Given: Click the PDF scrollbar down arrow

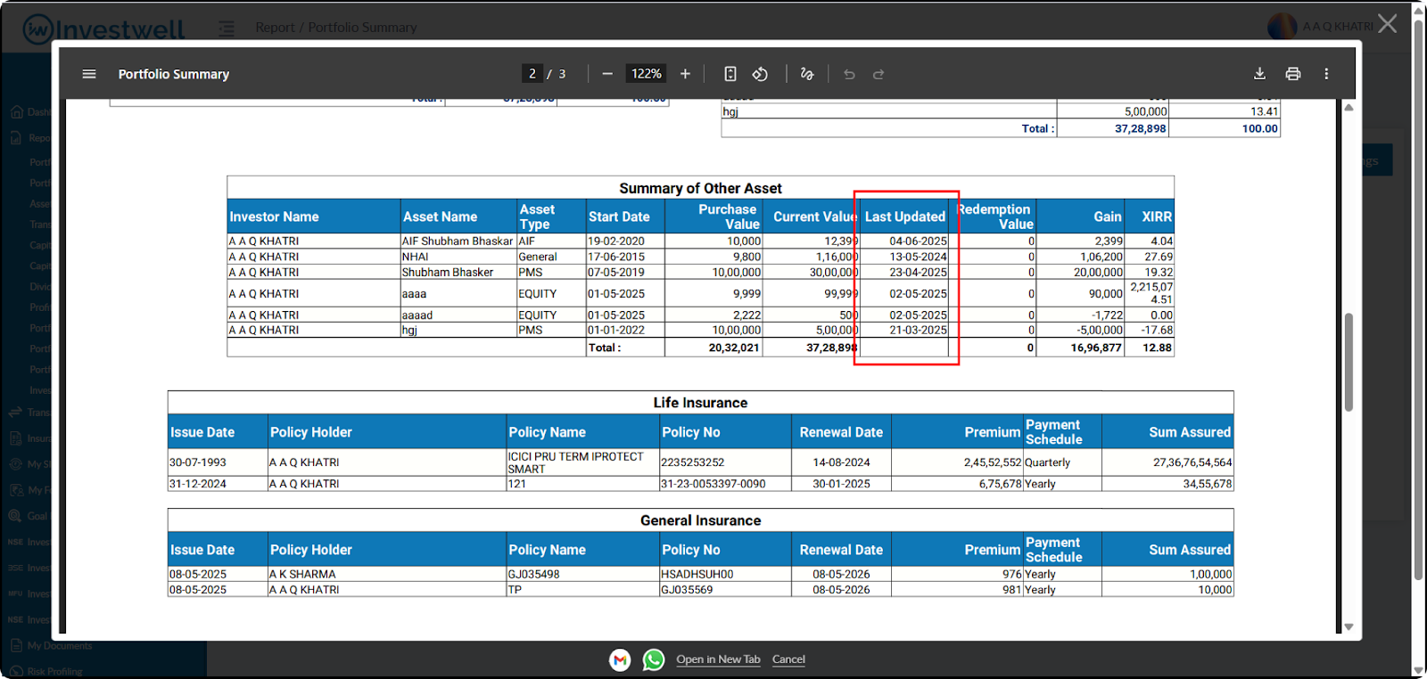Looking at the screenshot, I should coord(1349,626).
